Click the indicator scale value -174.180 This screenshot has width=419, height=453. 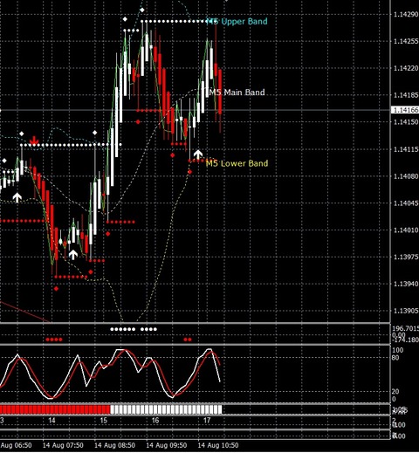coord(406,340)
